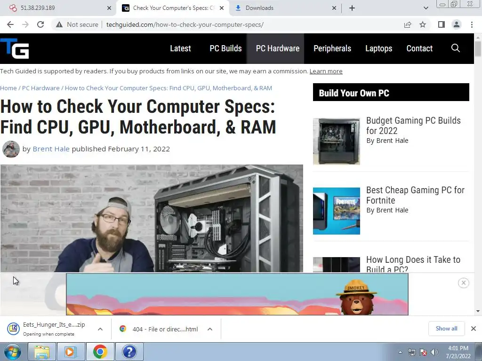Open Best Cheap Gaming PC for Fortnite
The width and height of the screenshot is (482, 361).
click(x=415, y=195)
